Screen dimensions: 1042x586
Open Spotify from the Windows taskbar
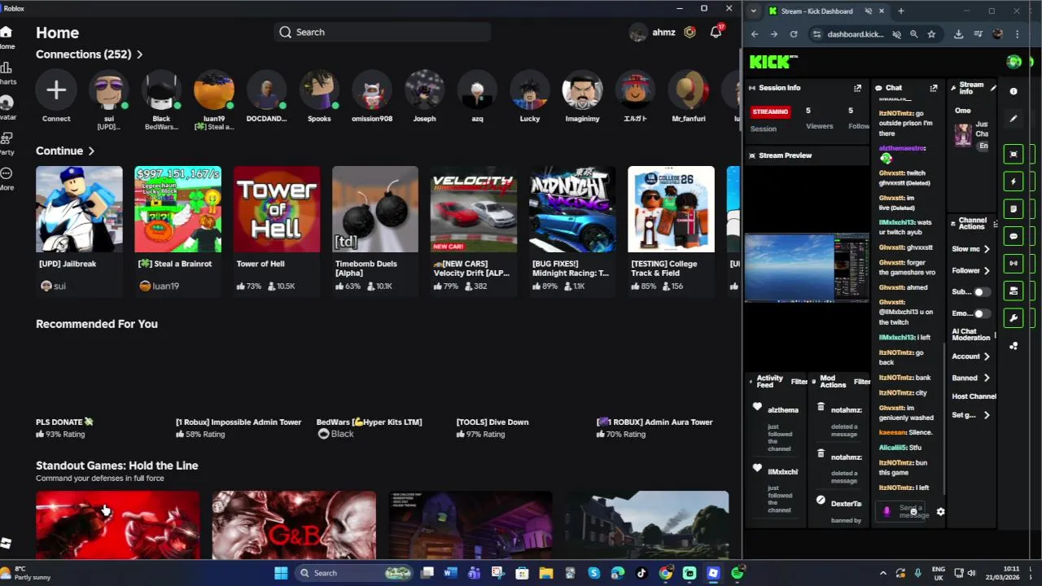(737, 573)
